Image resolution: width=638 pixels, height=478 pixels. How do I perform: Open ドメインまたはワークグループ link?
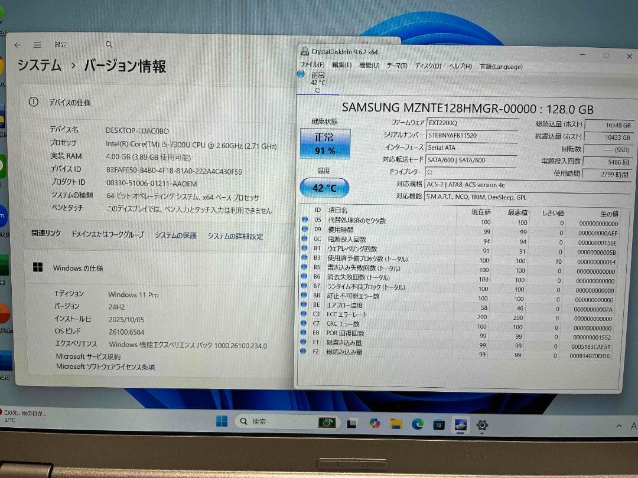(108, 234)
